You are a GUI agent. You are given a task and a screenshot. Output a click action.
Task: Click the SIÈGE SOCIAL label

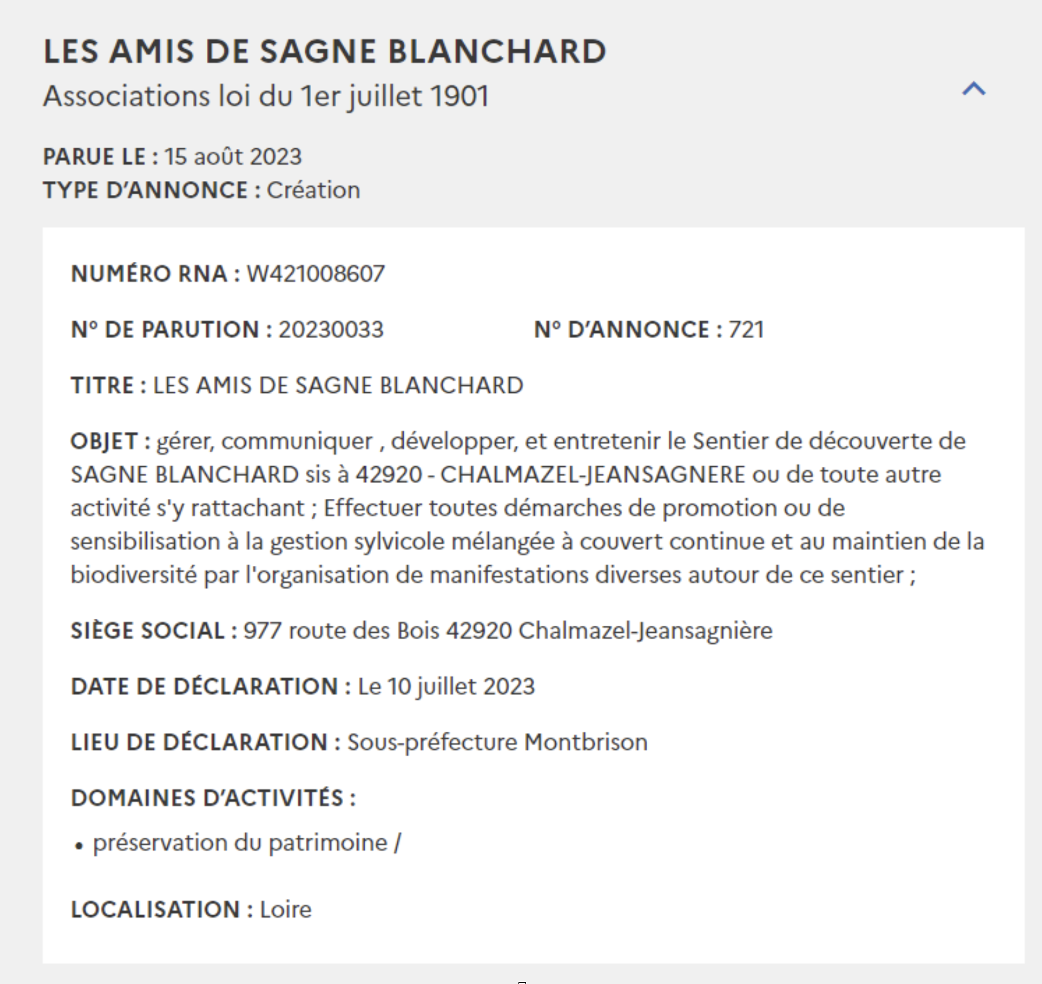pyautogui.click(x=154, y=631)
